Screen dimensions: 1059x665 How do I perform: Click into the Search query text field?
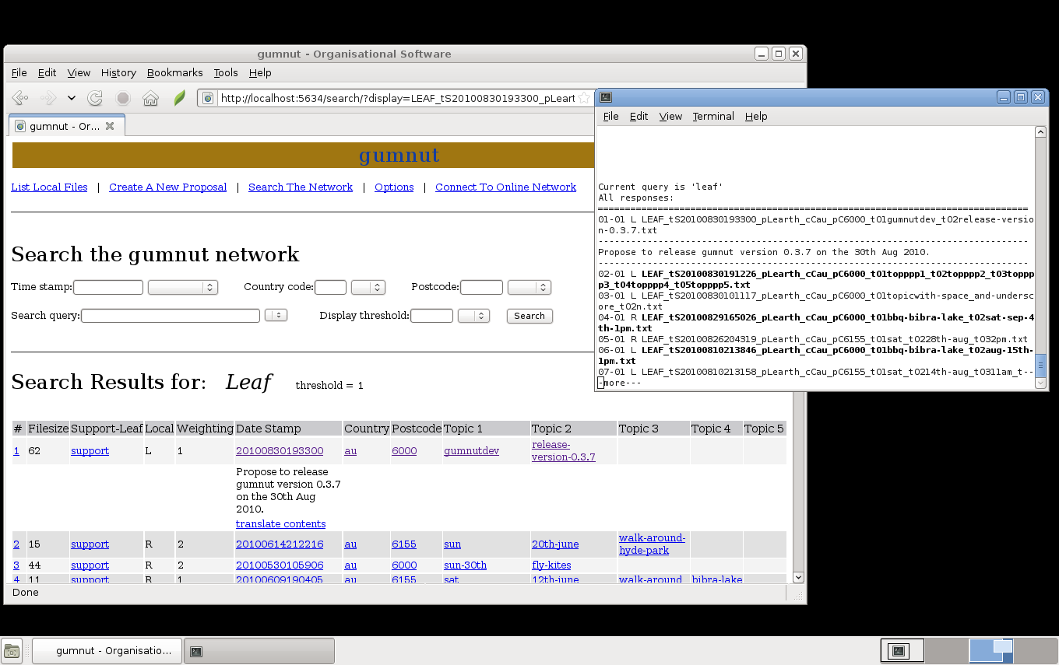point(171,316)
